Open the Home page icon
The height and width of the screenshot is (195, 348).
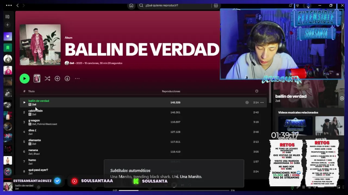click(131, 5)
